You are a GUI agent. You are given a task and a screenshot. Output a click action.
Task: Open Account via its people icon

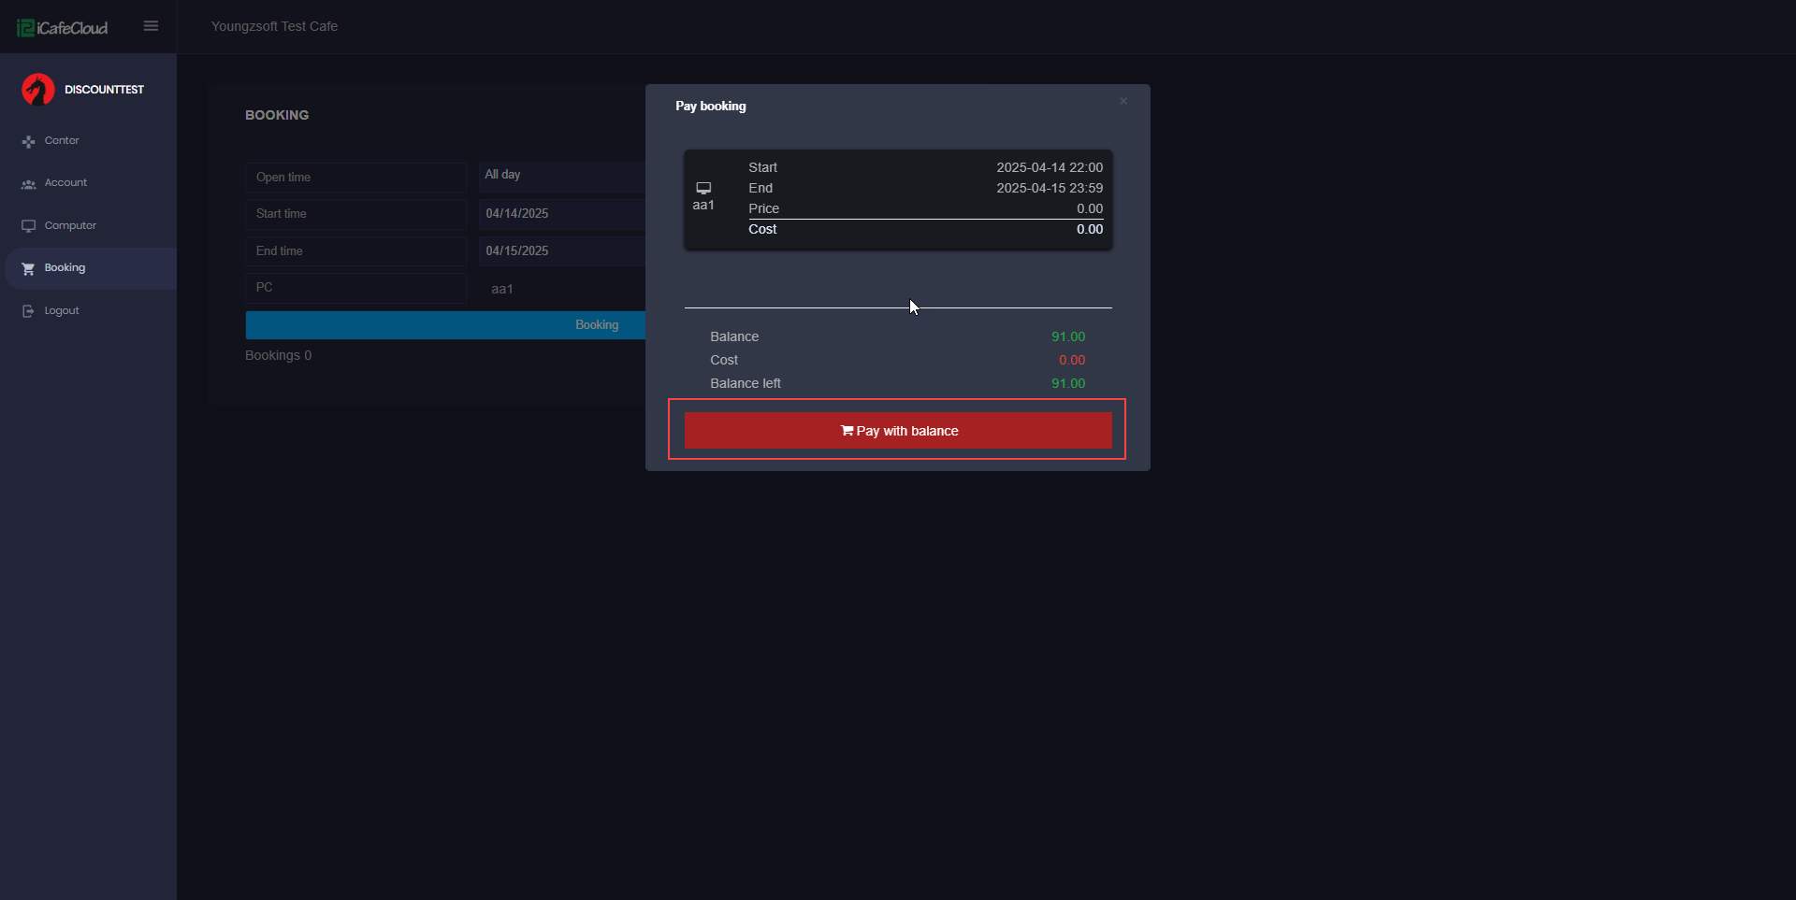pyautogui.click(x=28, y=184)
